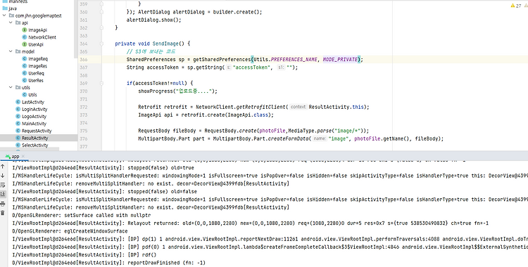Open UserApi in the project tree
The image size is (528, 267).
coord(36,44)
